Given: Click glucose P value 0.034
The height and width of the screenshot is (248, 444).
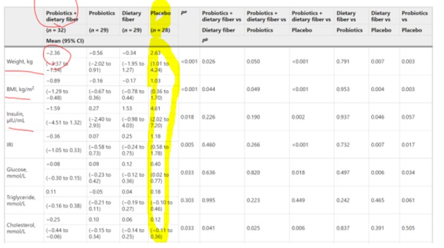Looking at the screenshot, I should (408, 172).
